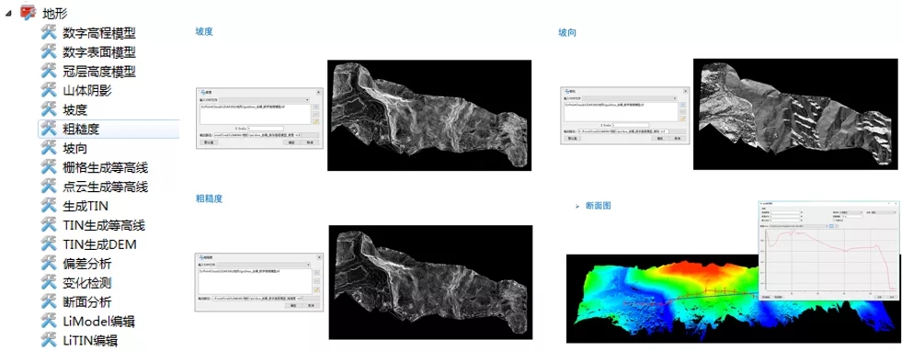
Task: Click the Z Scale input field in the 坡度 dialog
Action: (x=265, y=129)
